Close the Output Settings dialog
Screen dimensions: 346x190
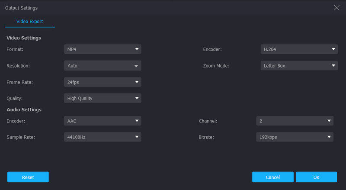pos(337,8)
